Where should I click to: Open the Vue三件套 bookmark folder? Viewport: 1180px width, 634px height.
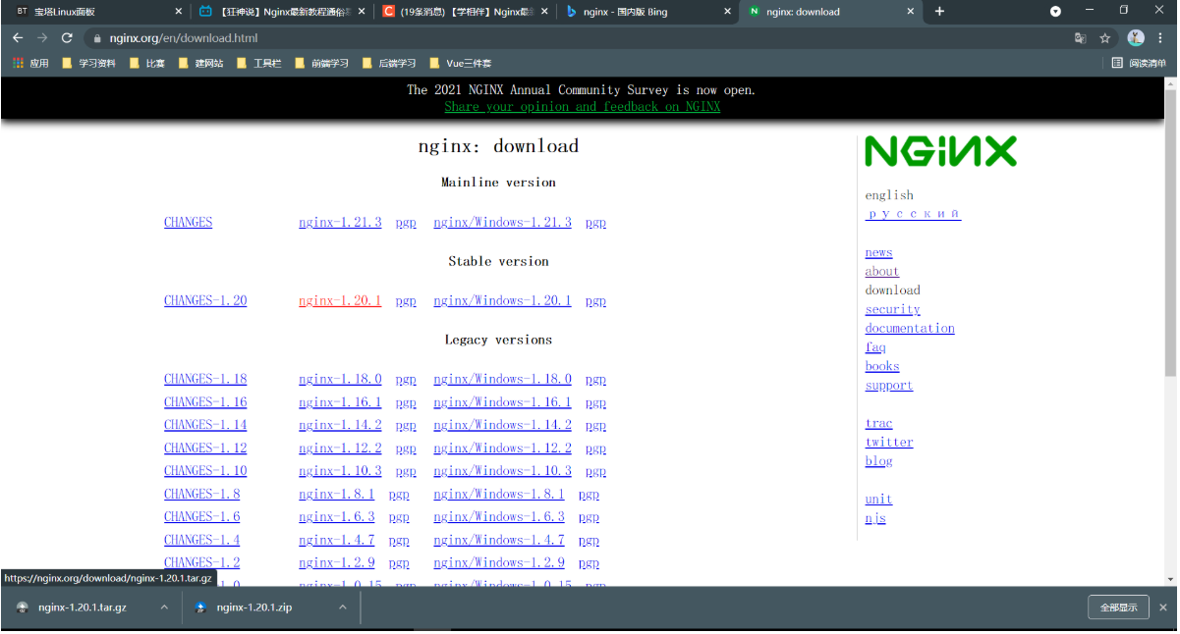461,63
